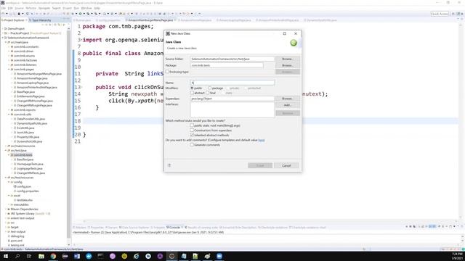Image resolution: width=465 pixels, height=261 pixels.
Task: Click the class Name input field
Action: click(x=232, y=83)
